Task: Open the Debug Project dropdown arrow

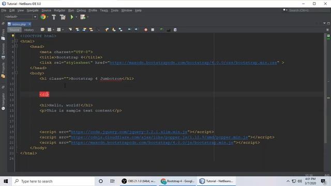Action: click(87, 17)
